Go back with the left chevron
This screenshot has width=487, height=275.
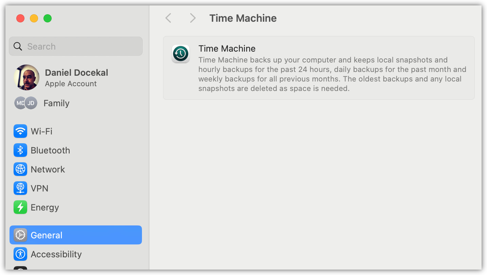pos(168,18)
